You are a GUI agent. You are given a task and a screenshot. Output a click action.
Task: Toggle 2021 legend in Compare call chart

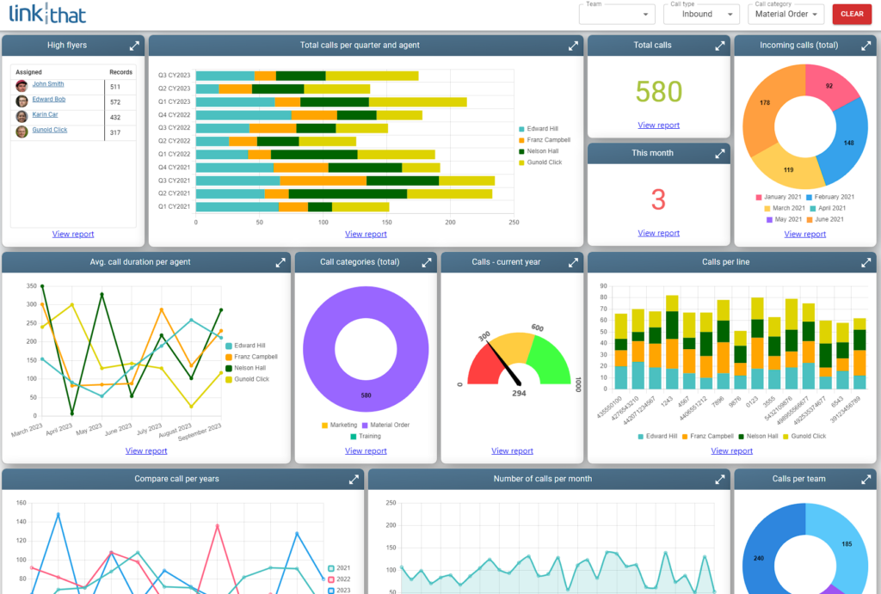[339, 568]
